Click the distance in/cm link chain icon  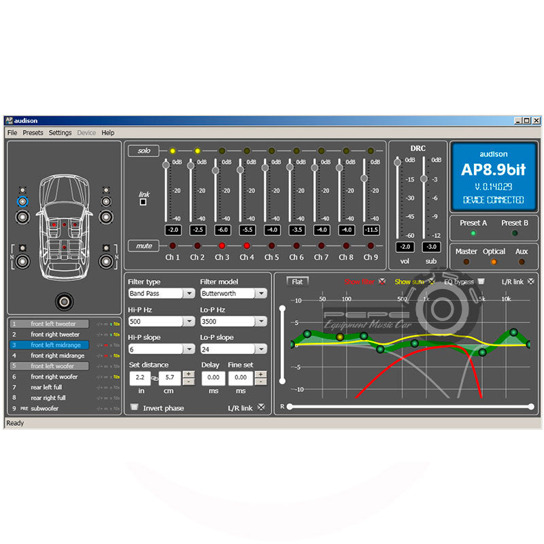(x=155, y=379)
